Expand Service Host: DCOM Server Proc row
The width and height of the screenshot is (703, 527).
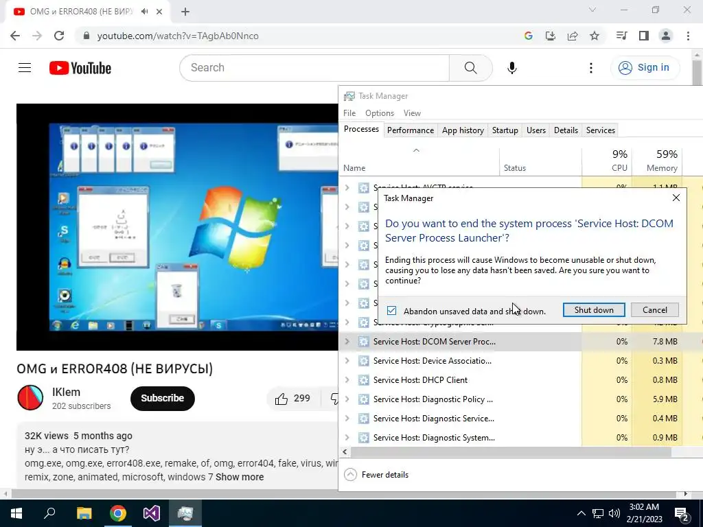347,342
